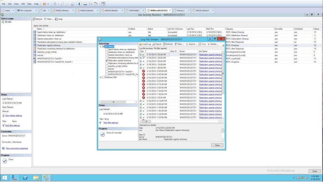323x182 pixels.
Task: Click Help in Job Activity Monitor toolbar
Action: tap(59, 19)
